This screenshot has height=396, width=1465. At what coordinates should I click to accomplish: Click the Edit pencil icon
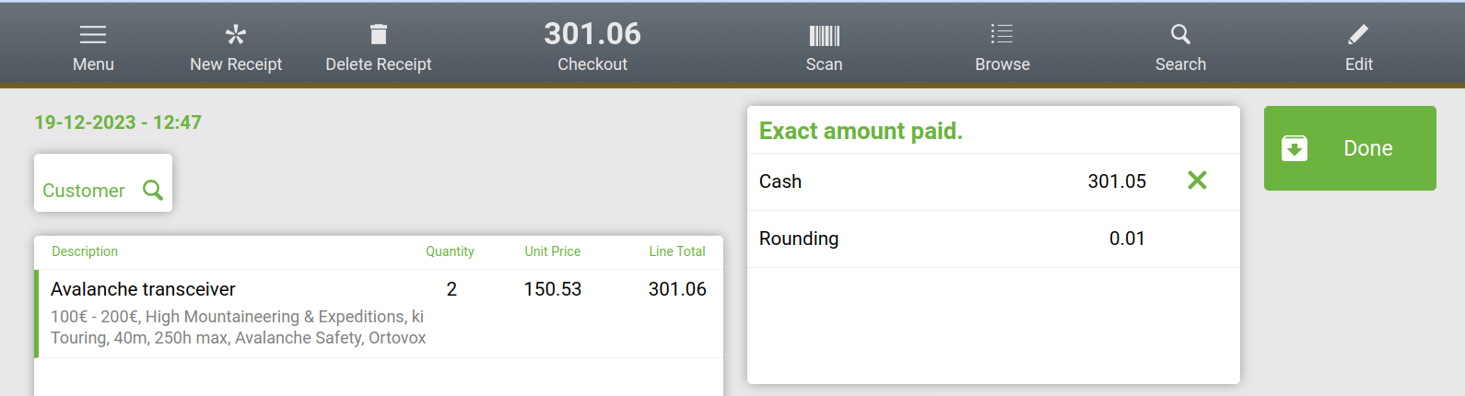click(1358, 35)
